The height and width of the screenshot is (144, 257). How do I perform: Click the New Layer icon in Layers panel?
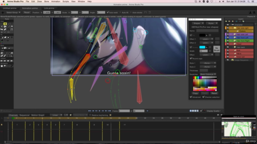[x=226, y=21]
